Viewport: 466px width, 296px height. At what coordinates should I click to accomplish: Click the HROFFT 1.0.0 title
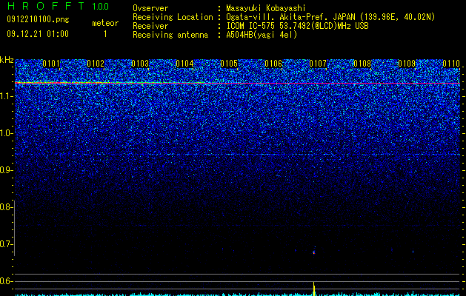[x=59, y=6]
